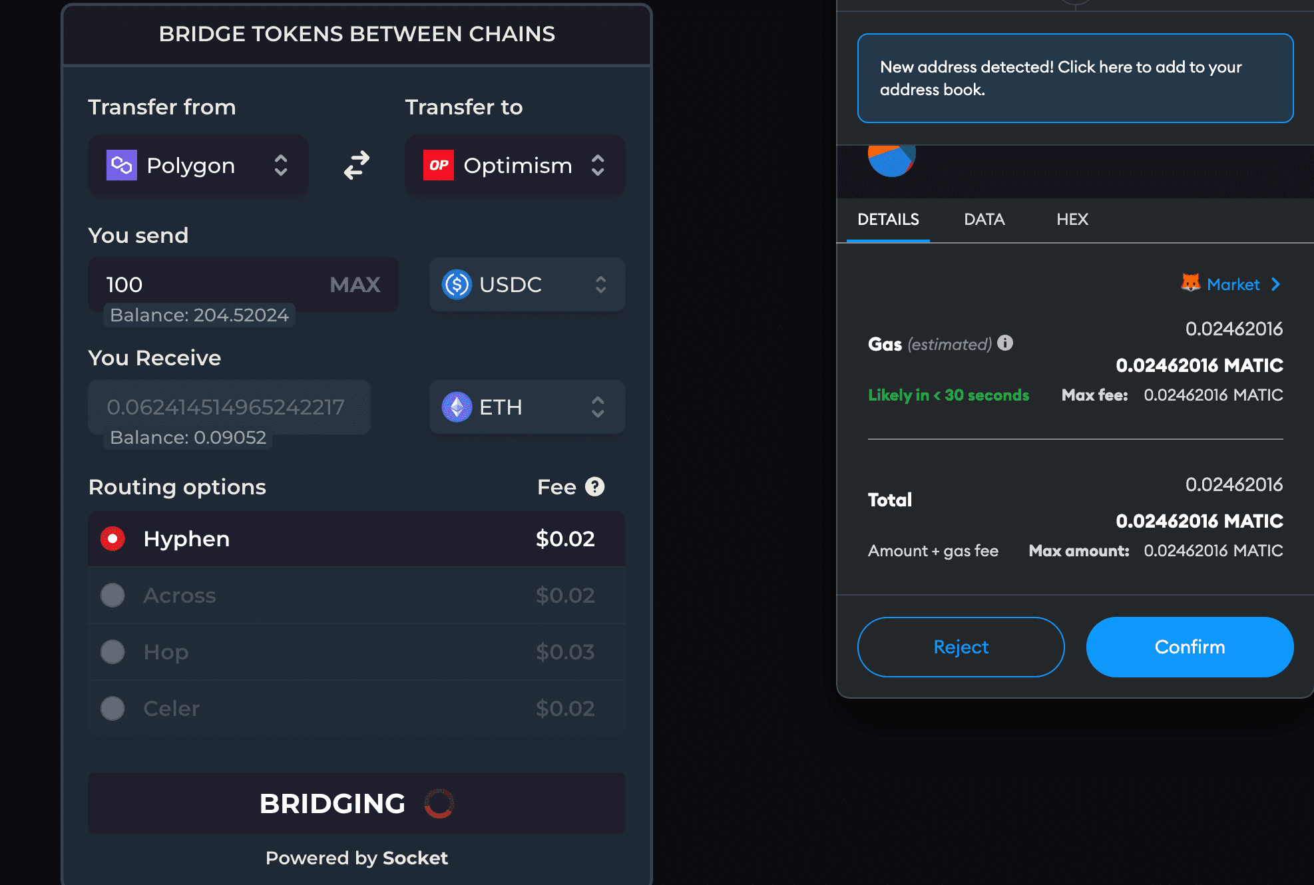Open the Fee help question mark

click(x=595, y=487)
